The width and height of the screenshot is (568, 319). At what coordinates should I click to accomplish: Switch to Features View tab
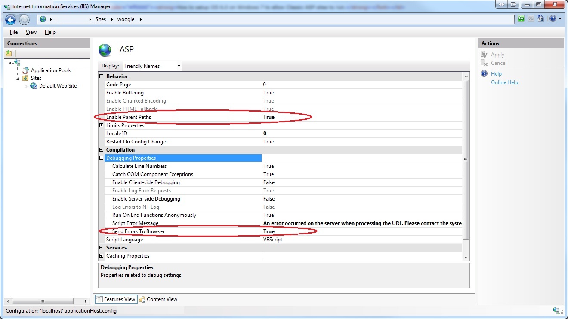(x=116, y=299)
